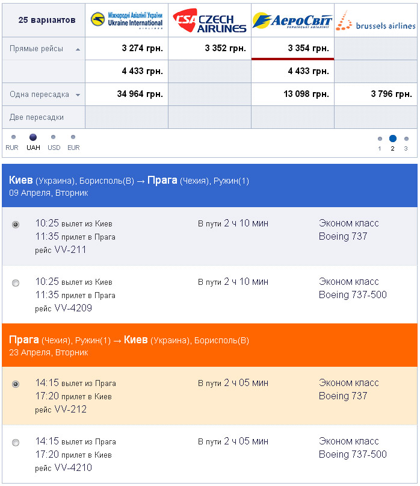Click the Czech Airlines logo
This screenshot has width=420, height=486.
[209, 20]
